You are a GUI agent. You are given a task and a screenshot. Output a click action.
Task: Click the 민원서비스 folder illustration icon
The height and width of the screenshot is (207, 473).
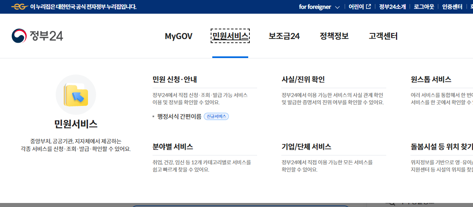coord(76,95)
